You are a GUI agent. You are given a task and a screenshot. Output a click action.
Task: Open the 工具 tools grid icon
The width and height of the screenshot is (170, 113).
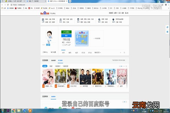point(43,19)
